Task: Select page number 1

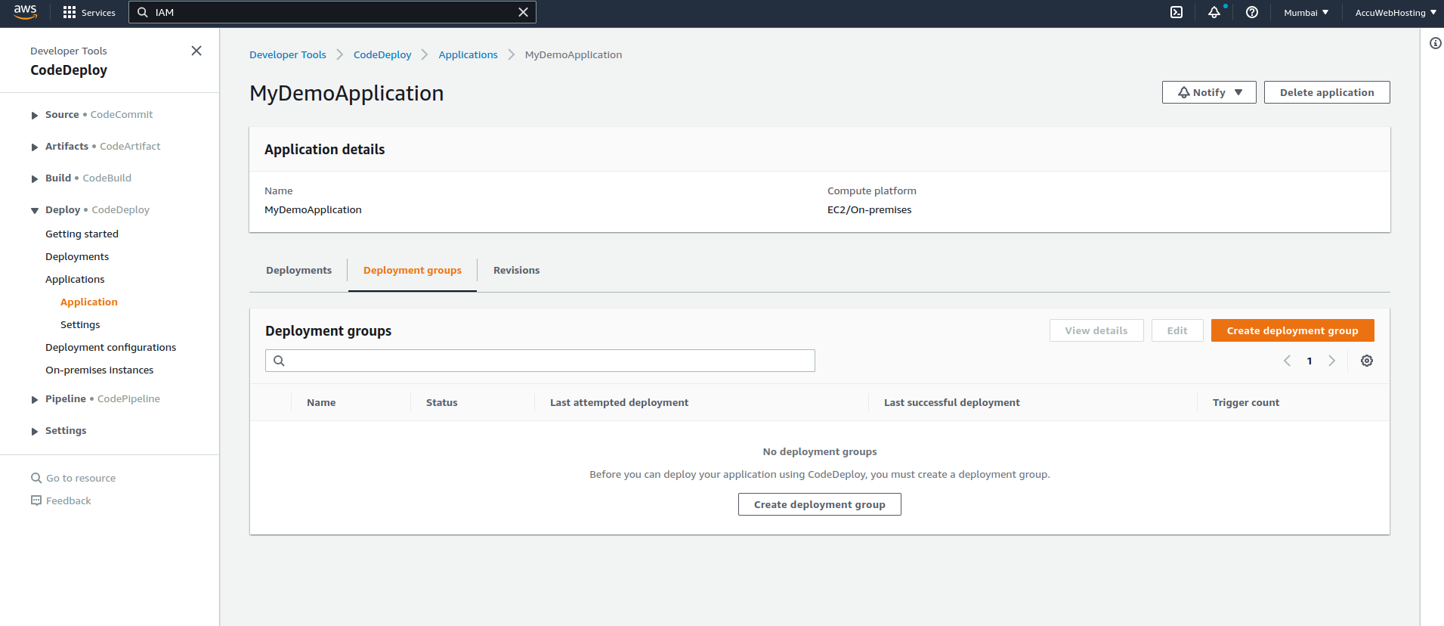Action: point(1309,361)
